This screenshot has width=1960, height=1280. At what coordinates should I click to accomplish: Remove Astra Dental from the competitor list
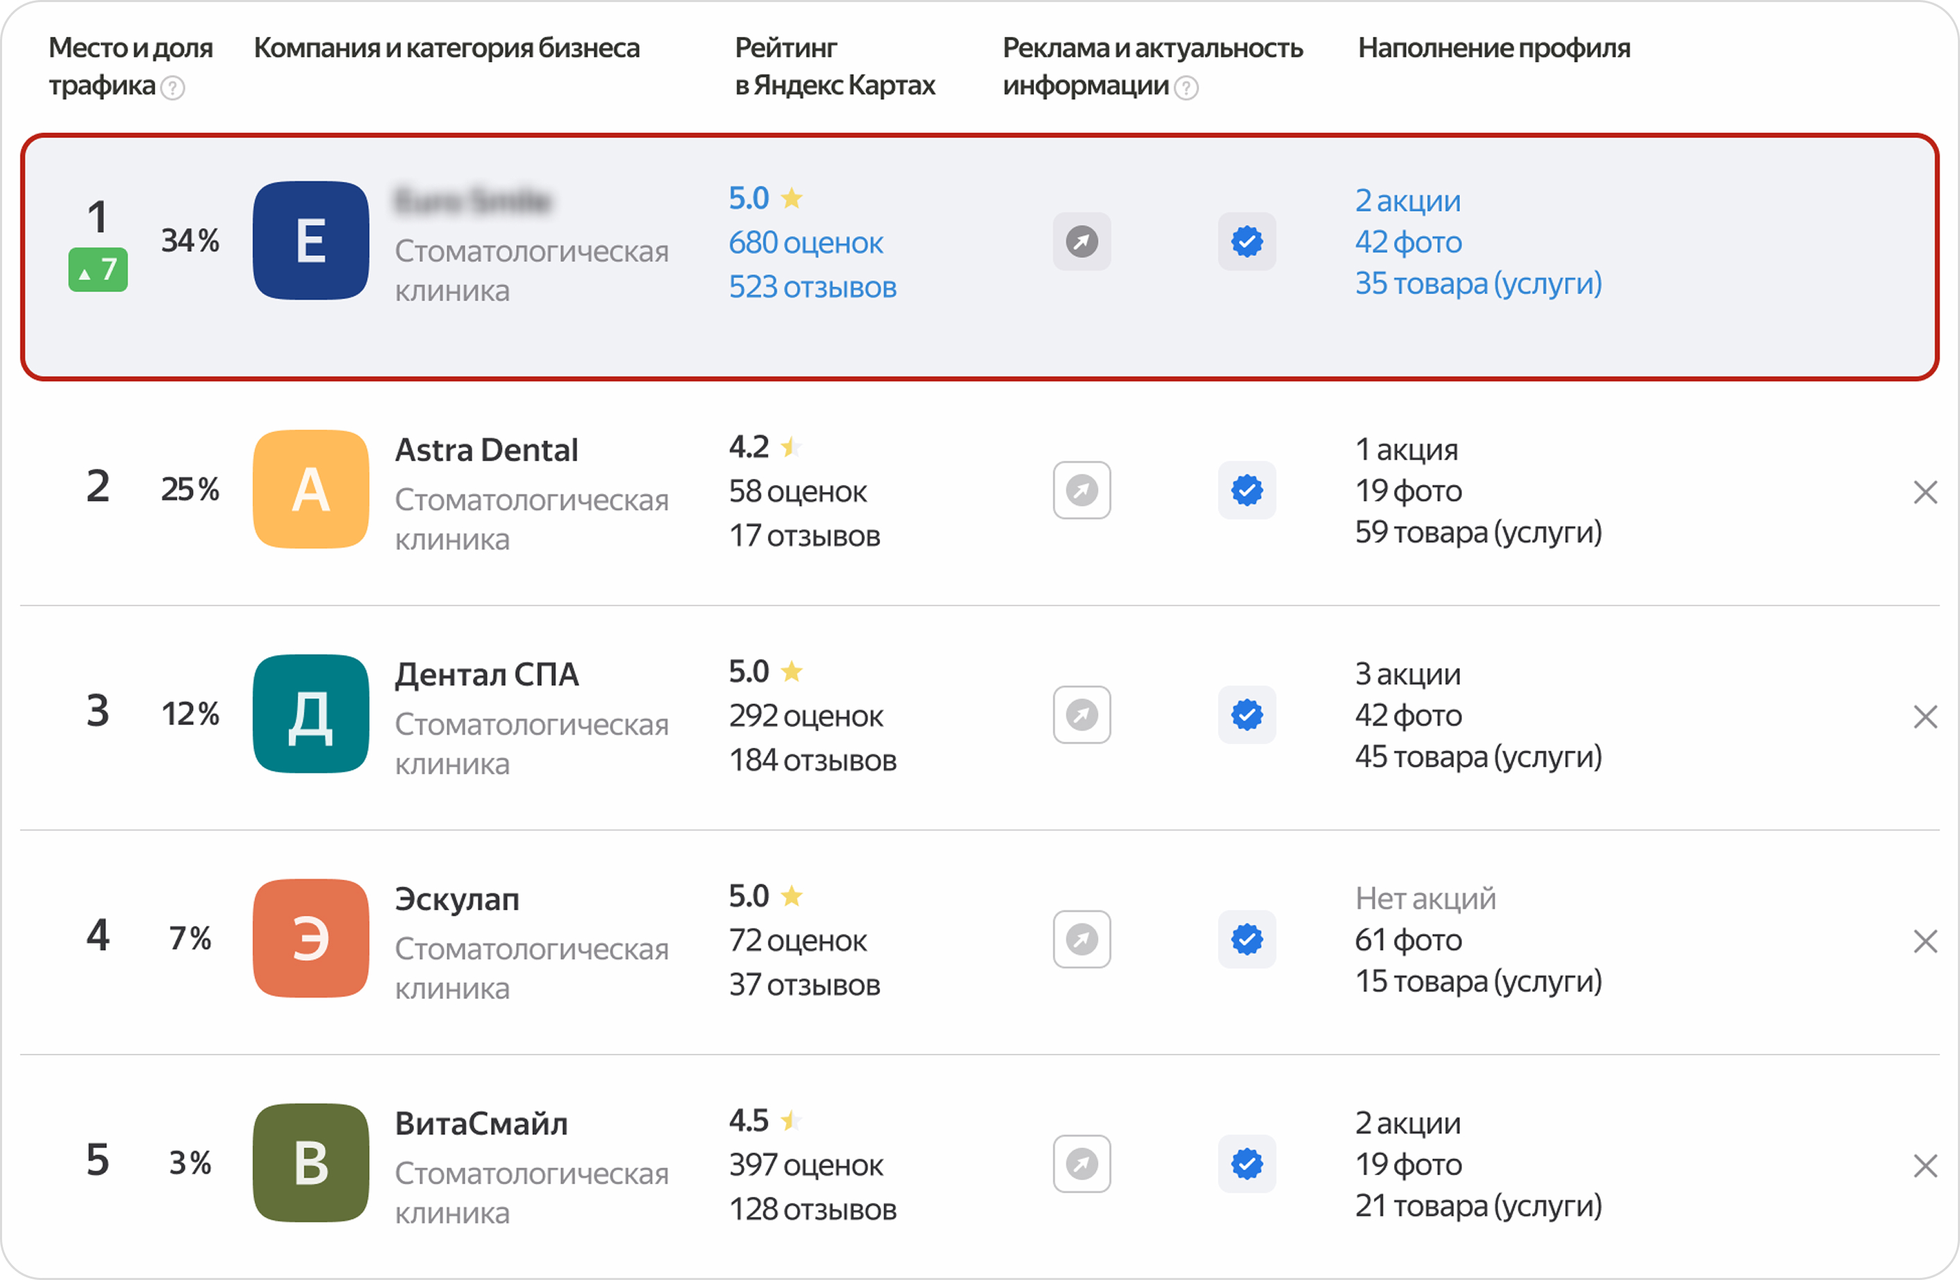tap(1925, 493)
